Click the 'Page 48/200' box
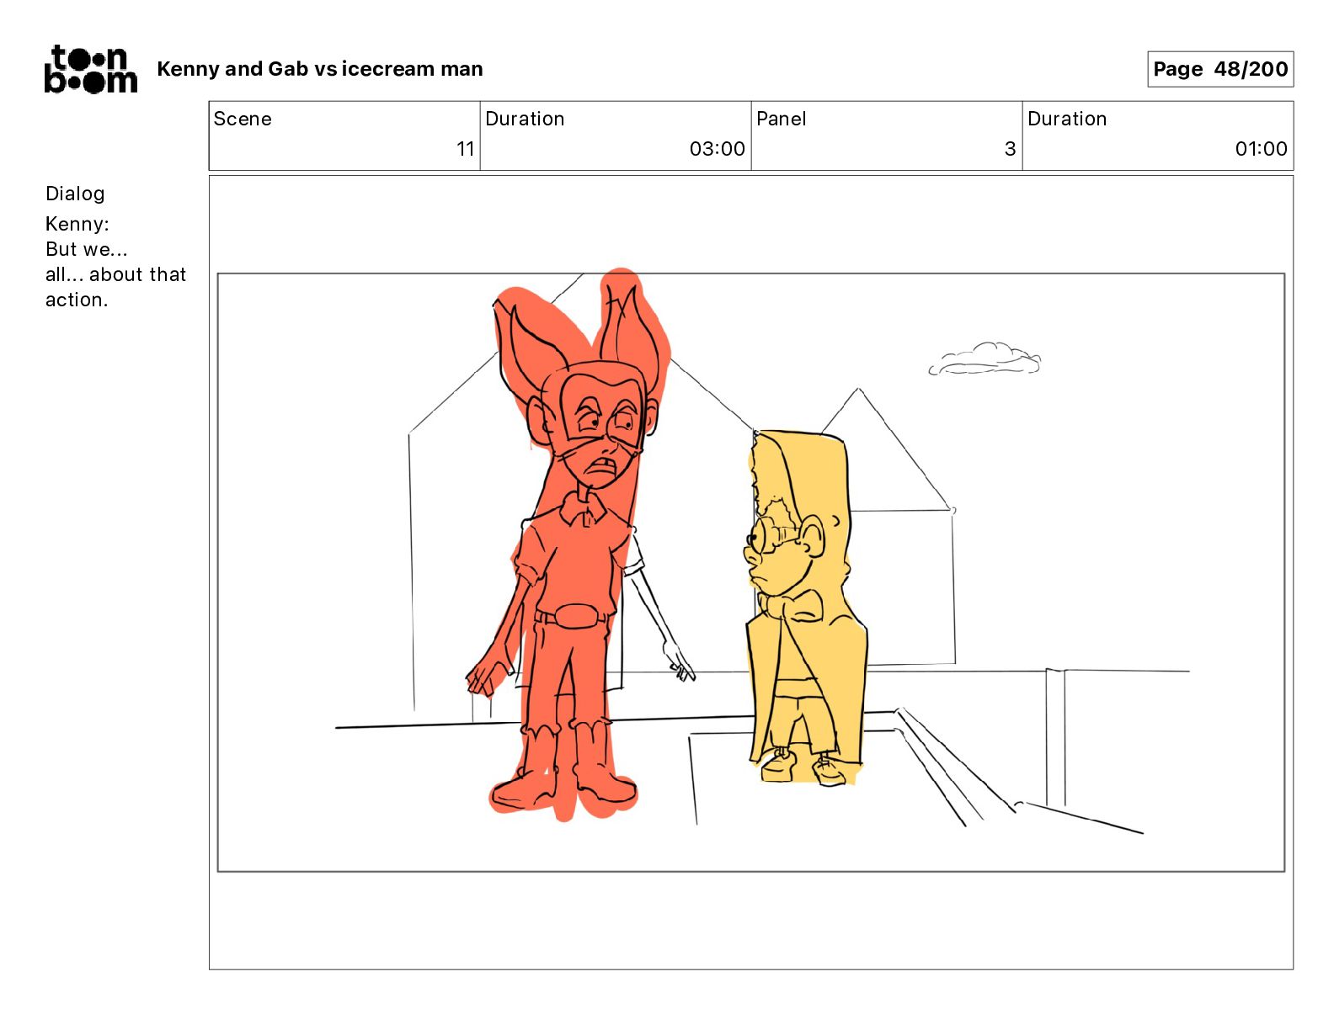Image resolution: width=1334 pixels, height=1030 pixels. (x=1220, y=69)
